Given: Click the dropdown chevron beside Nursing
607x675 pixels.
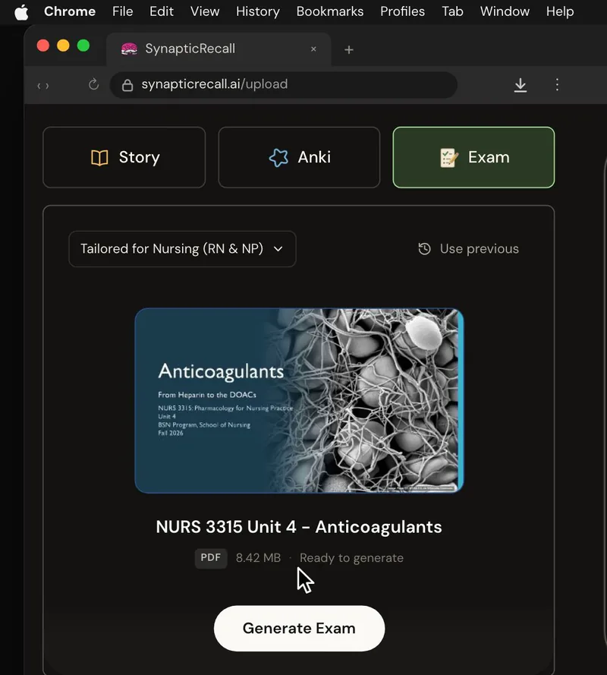Looking at the screenshot, I should click(x=278, y=249).
